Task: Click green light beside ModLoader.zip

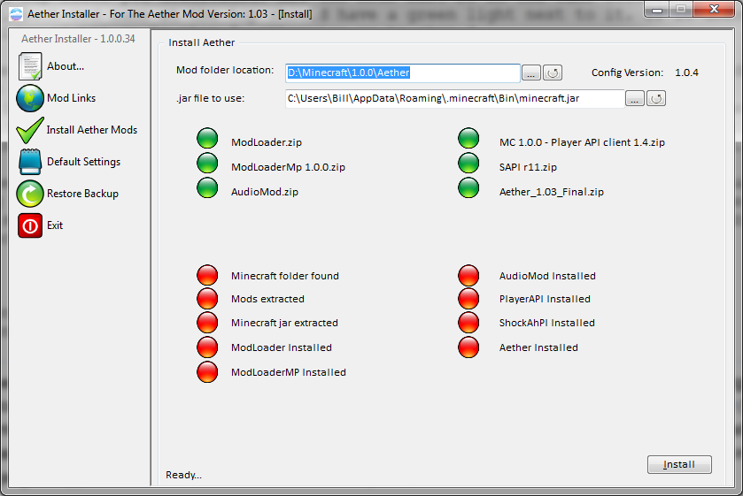Action: (207, 139)
